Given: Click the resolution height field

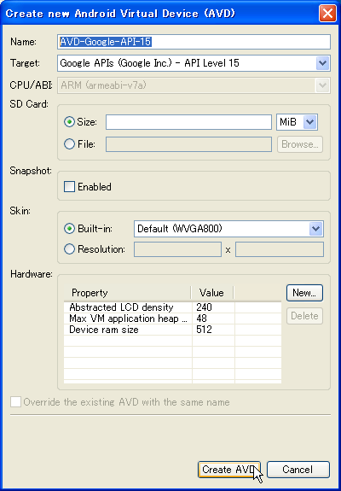Looking at the screenshot, I should pos(280,249).
